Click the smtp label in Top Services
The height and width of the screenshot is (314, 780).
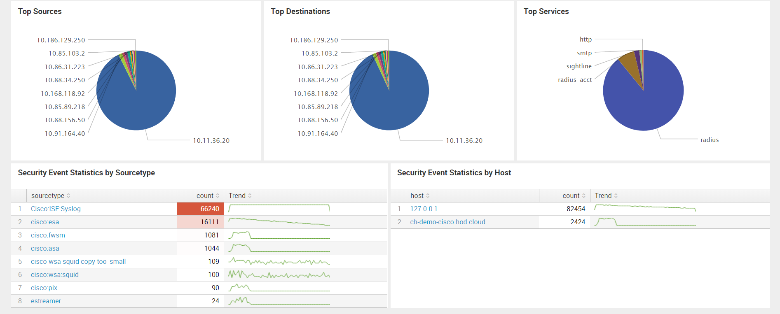coord(584,53)
